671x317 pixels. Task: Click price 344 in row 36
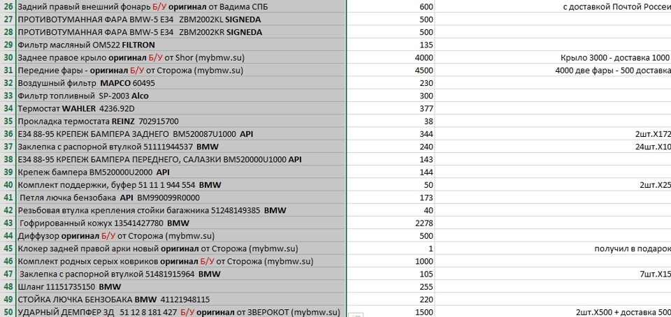(391, 134)
